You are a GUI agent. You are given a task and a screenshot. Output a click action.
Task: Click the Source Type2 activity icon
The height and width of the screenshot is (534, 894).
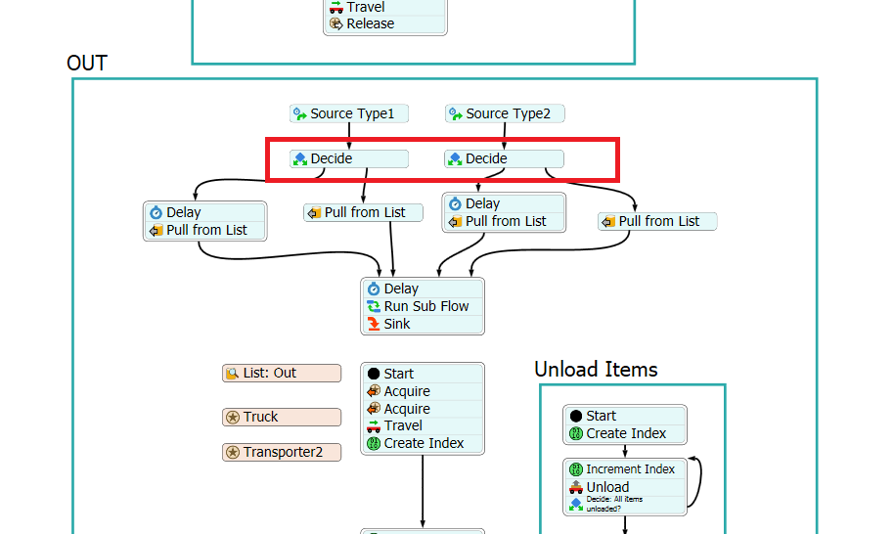(456, 114)
